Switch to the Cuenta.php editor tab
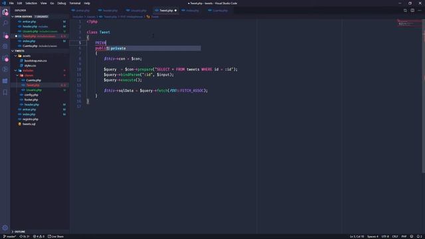425x239 pixels. [x=218, y=11]
